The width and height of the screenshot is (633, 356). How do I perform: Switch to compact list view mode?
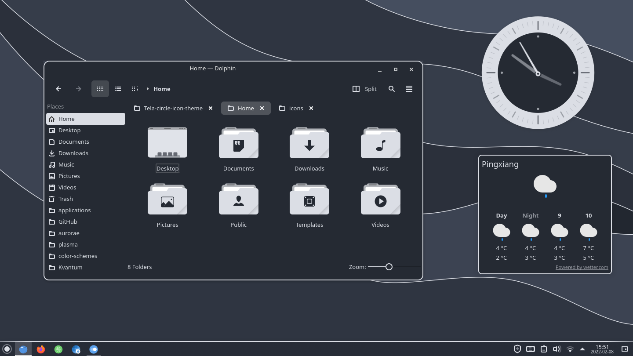click(x=118, y=89)
